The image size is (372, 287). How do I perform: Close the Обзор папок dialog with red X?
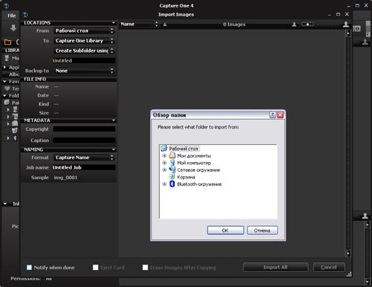[280, 115]
